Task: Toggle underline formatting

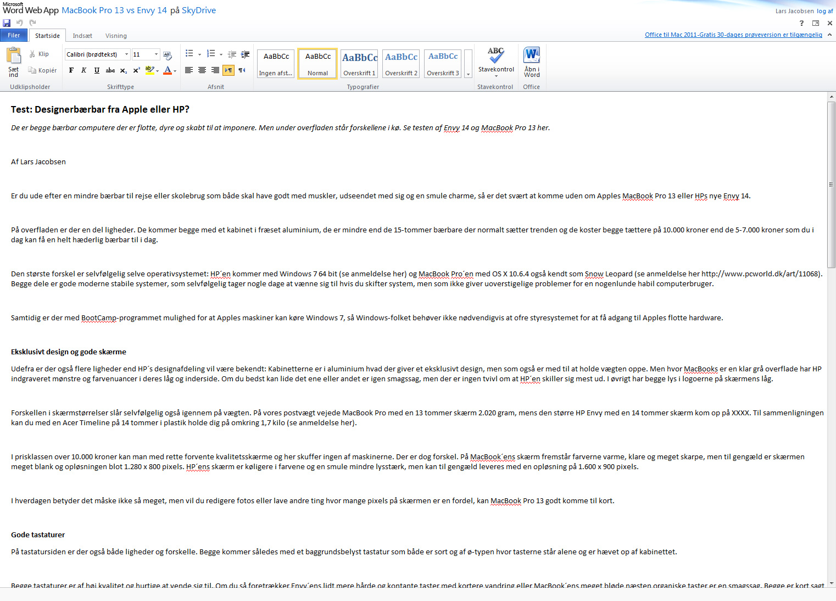Action: tap(97, 70)
